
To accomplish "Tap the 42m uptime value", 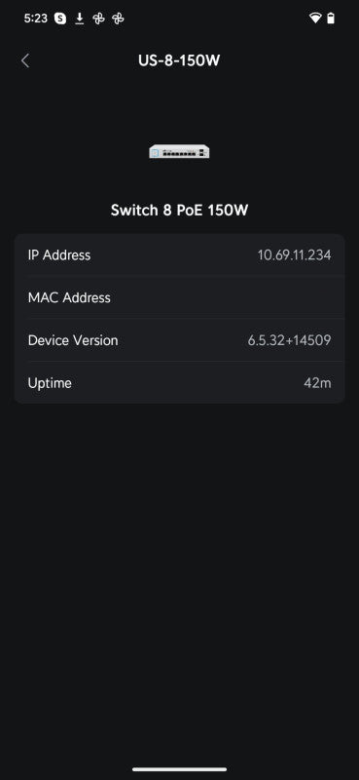I will coord(317,383).
